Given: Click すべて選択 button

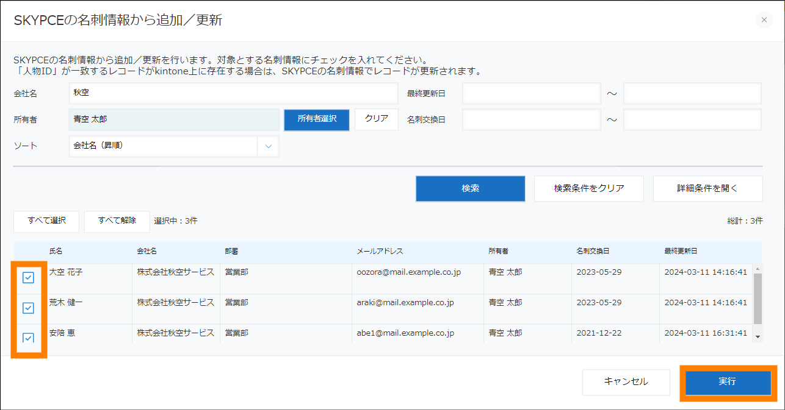Looking at the screenshot, I should pyautogui.click(x=46, y=221).
